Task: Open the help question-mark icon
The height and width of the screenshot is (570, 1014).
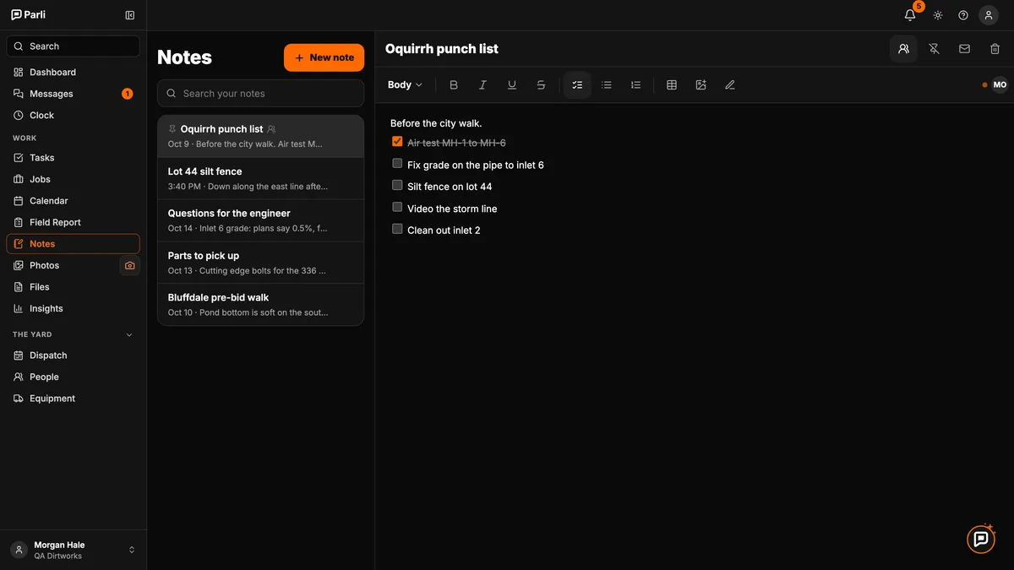Action: 963,15
